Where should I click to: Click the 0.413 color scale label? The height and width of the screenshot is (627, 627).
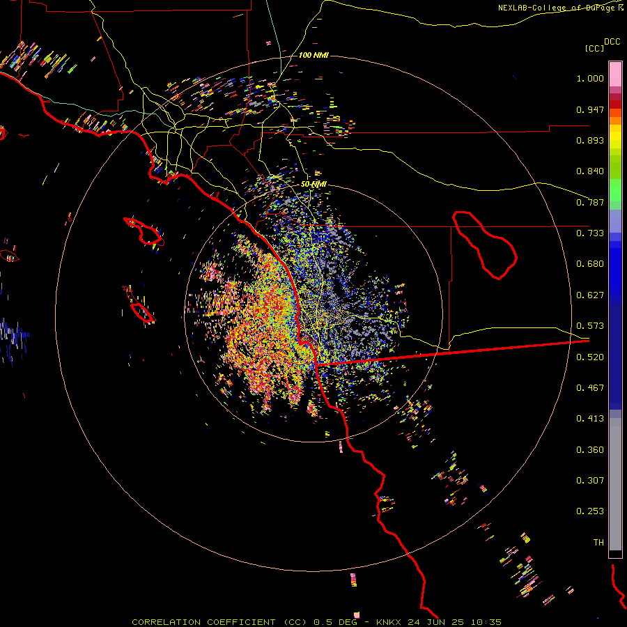pyautogui.click(x=590, y=419)
